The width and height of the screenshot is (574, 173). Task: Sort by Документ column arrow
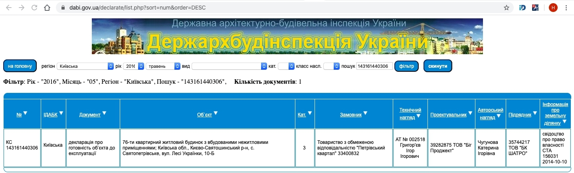point(104,113)
